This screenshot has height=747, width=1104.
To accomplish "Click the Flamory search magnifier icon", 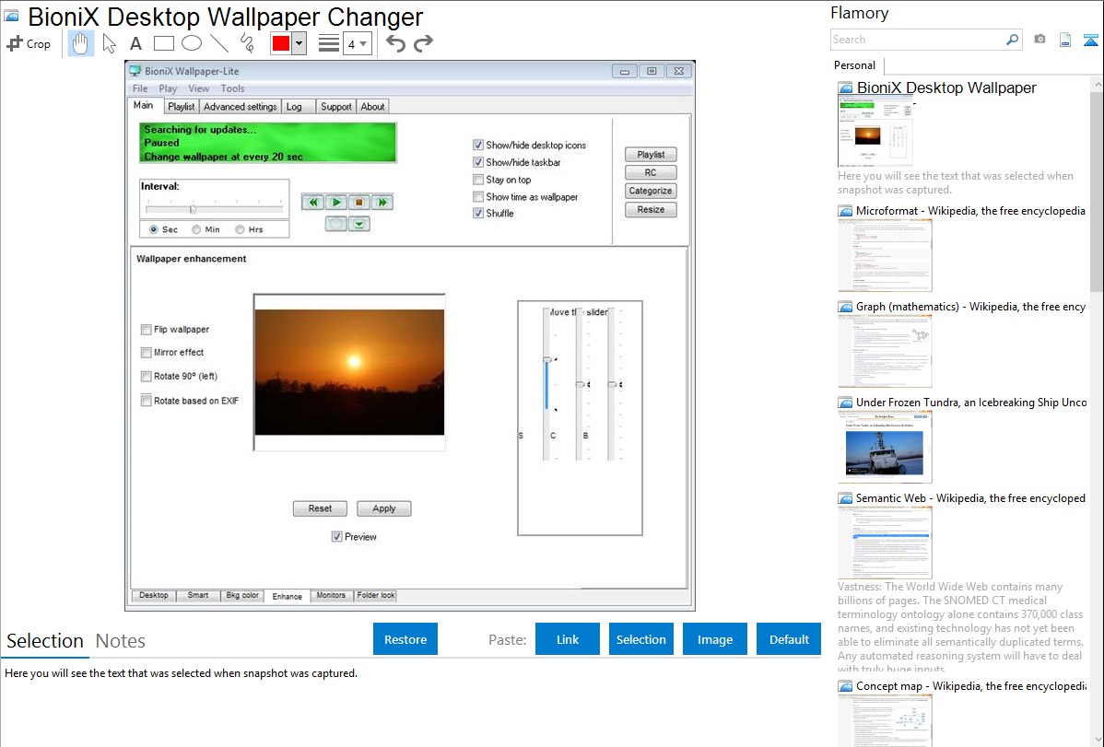I will pos(1012,40).
